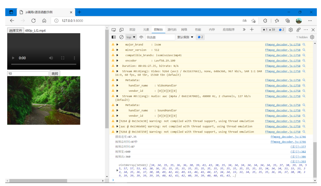Click the inspect element picker icon
The width and height of the screenshot is (321, 186).
click(x=114, y=30)
